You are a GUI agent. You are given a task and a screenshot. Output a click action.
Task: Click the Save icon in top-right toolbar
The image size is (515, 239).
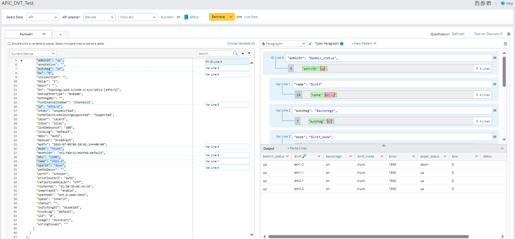coord(477,3)
